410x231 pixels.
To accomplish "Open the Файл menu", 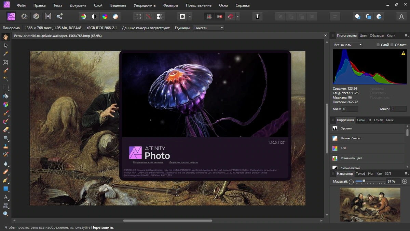I will (21, 5).
